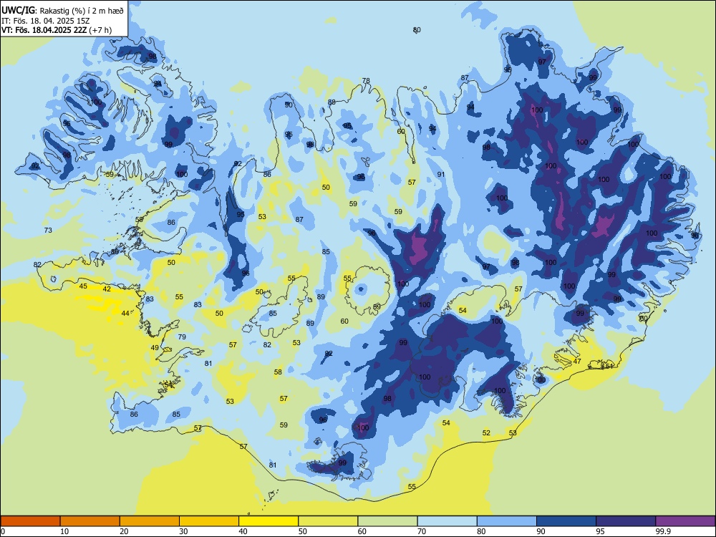Click the dark orange 0–10 legend swatch
716x537 pixels.
(31, 521)
